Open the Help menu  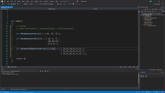point(57,1)
